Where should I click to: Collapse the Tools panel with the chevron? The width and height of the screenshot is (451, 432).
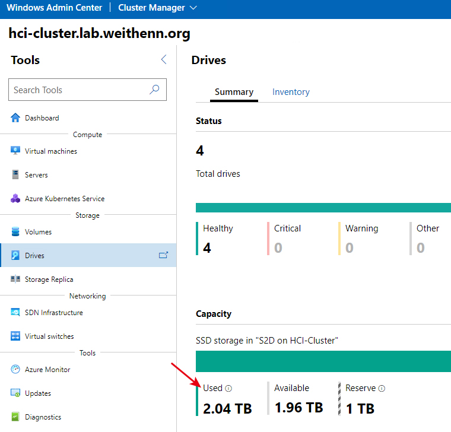click(x=164, y=59)
